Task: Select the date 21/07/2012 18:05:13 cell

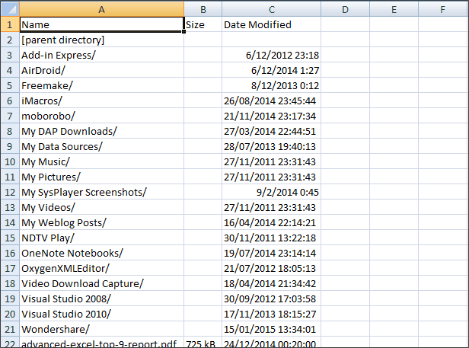Action: coord(271,268)
